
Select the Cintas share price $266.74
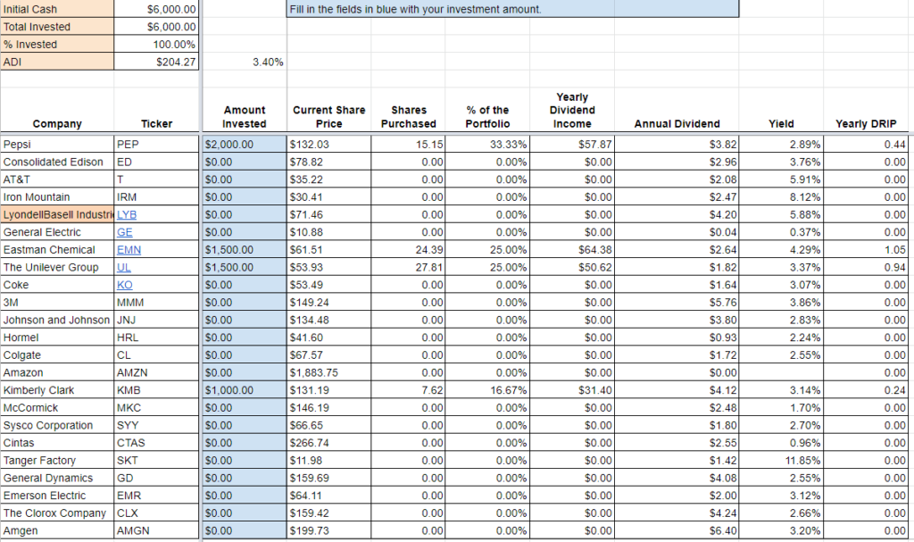click(x=328, y=443)
